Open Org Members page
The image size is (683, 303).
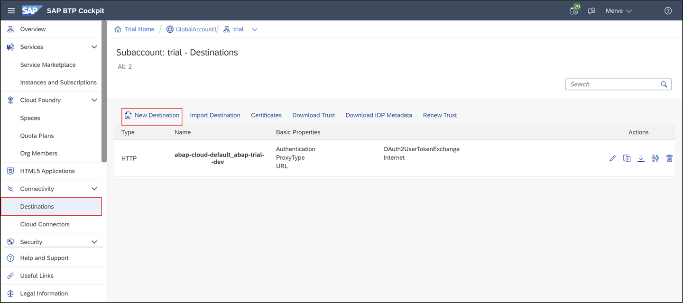pos(39,154)
